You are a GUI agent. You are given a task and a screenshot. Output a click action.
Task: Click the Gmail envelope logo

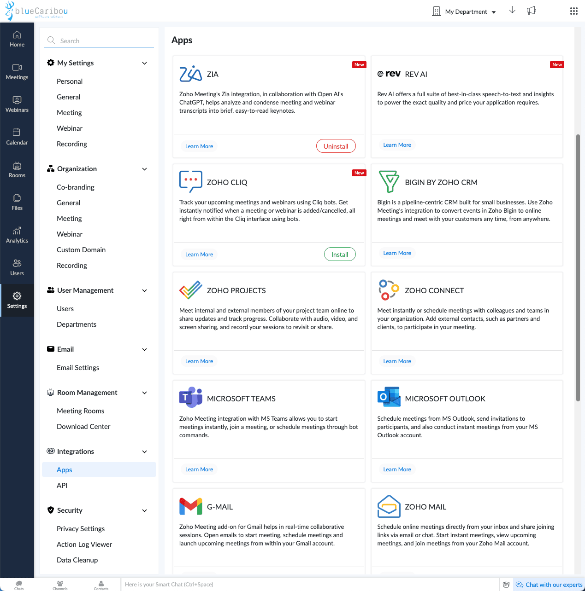tap(191, 506)
